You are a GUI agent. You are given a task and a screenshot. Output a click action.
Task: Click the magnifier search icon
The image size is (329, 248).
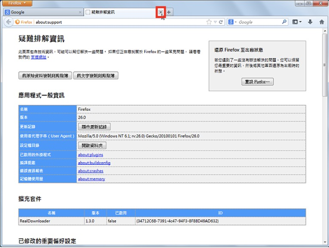point(284,22)
